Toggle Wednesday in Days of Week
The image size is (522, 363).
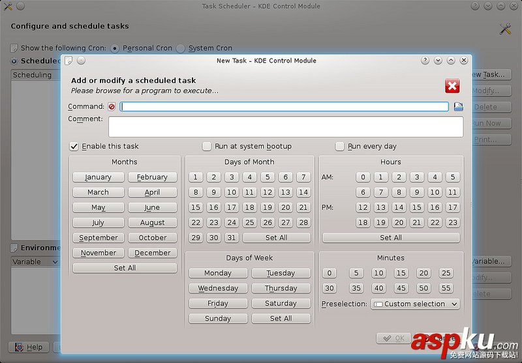pyautogui.click(x=218, y=288)
